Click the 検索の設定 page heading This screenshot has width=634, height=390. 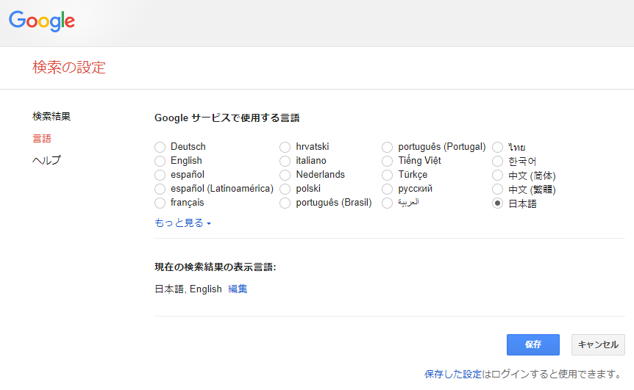69,68
